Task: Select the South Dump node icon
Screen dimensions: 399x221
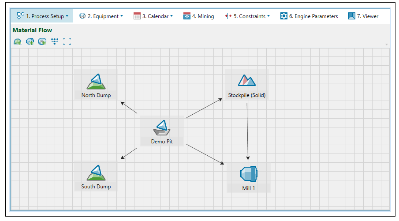Action: tap(96, 173)
